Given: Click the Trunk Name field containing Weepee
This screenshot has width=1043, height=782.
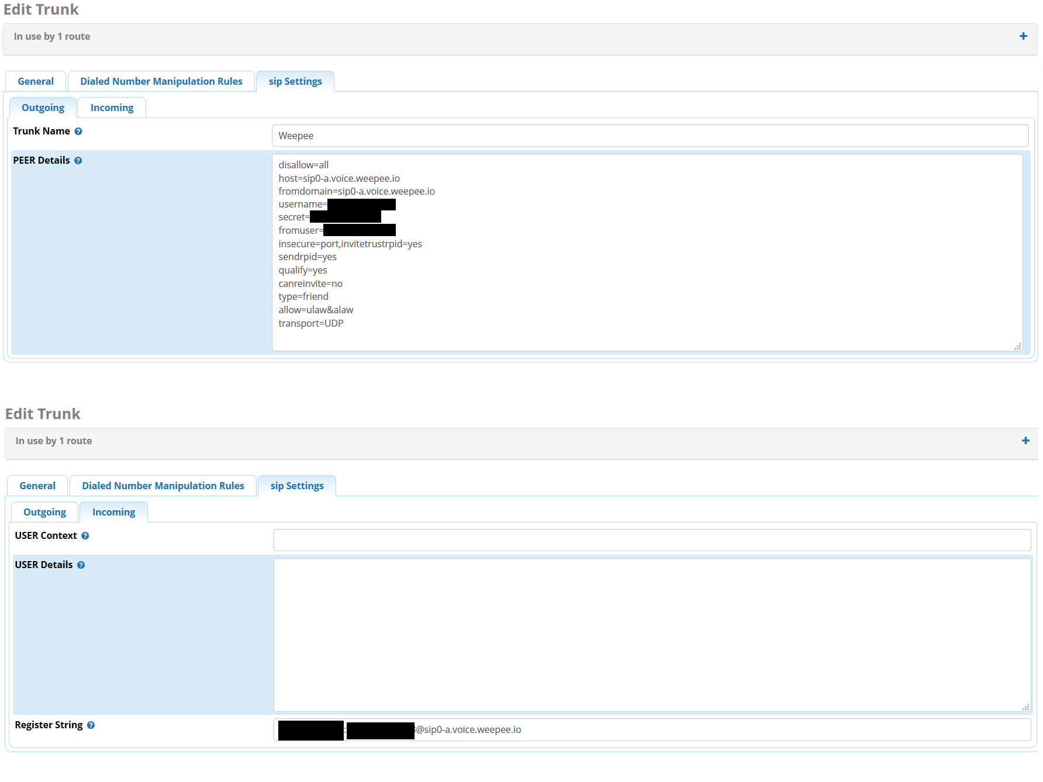Looking at the screenshot, I should pyautogui.click(x=649, y=136).
